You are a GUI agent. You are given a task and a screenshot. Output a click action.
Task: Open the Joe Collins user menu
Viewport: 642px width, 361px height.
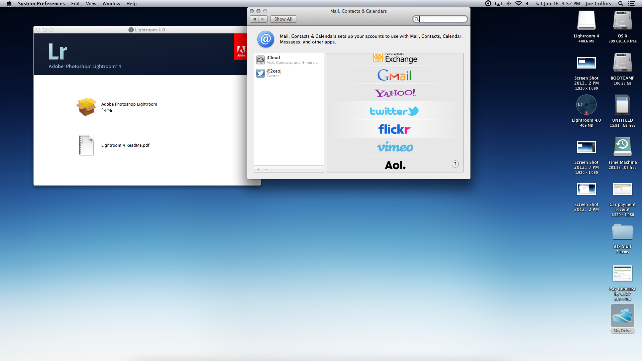coord(598,4)
